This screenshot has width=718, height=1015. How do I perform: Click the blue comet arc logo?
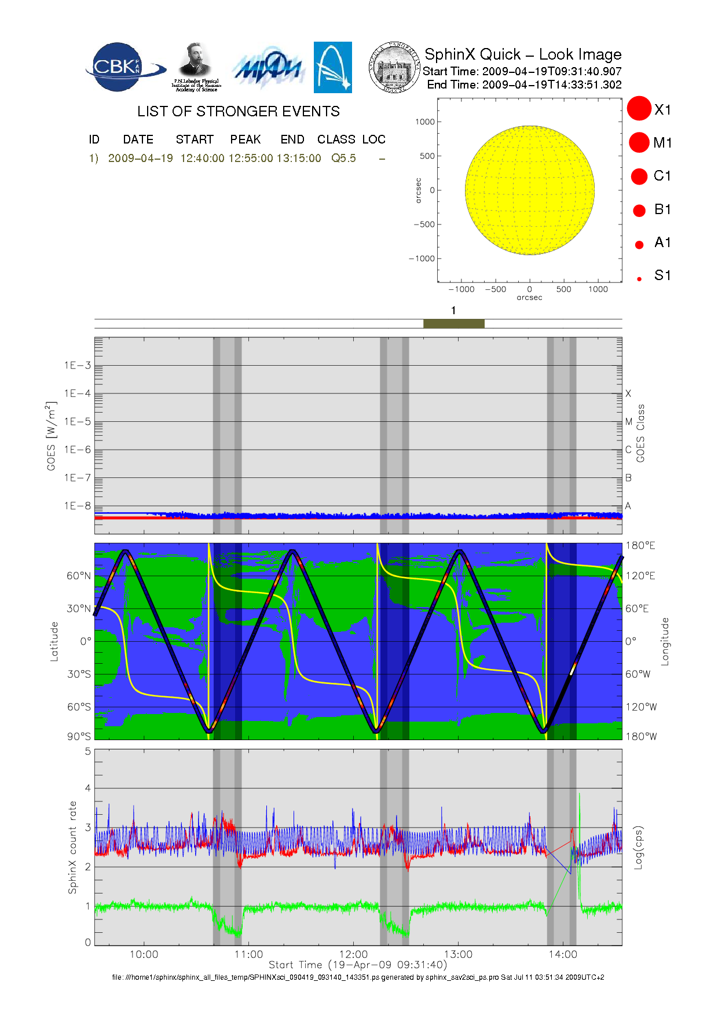332,67
